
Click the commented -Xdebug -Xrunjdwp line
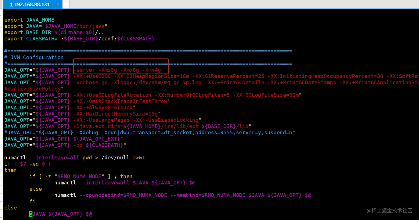[x=150, y=133]
